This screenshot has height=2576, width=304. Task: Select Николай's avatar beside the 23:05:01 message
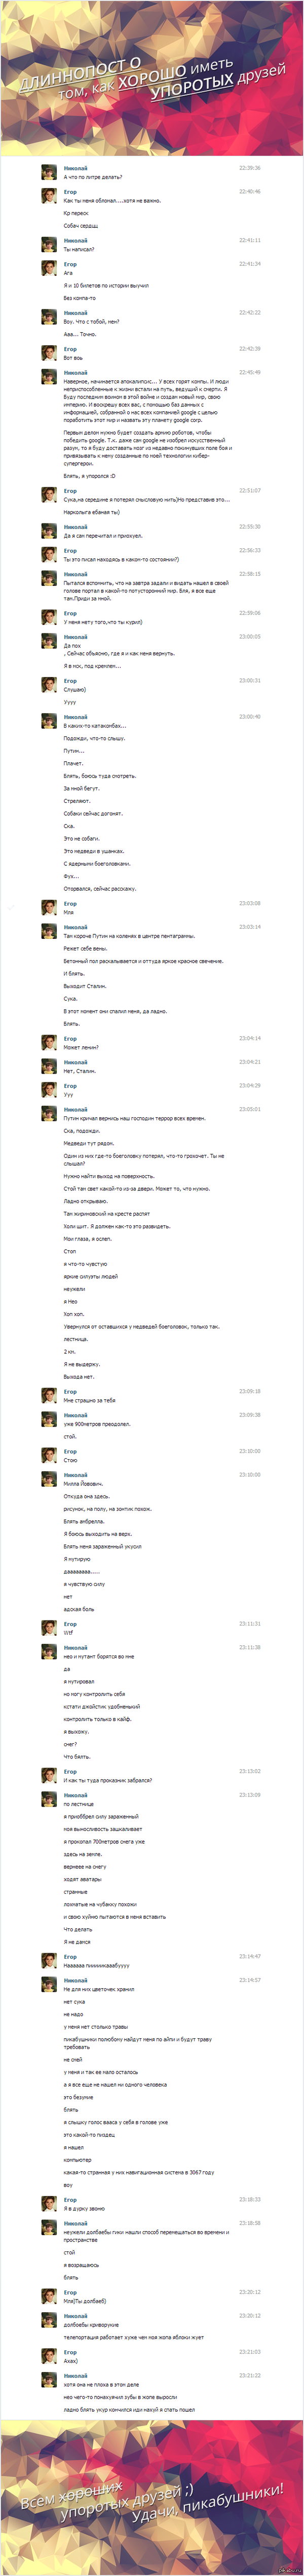coord(49,1114)
